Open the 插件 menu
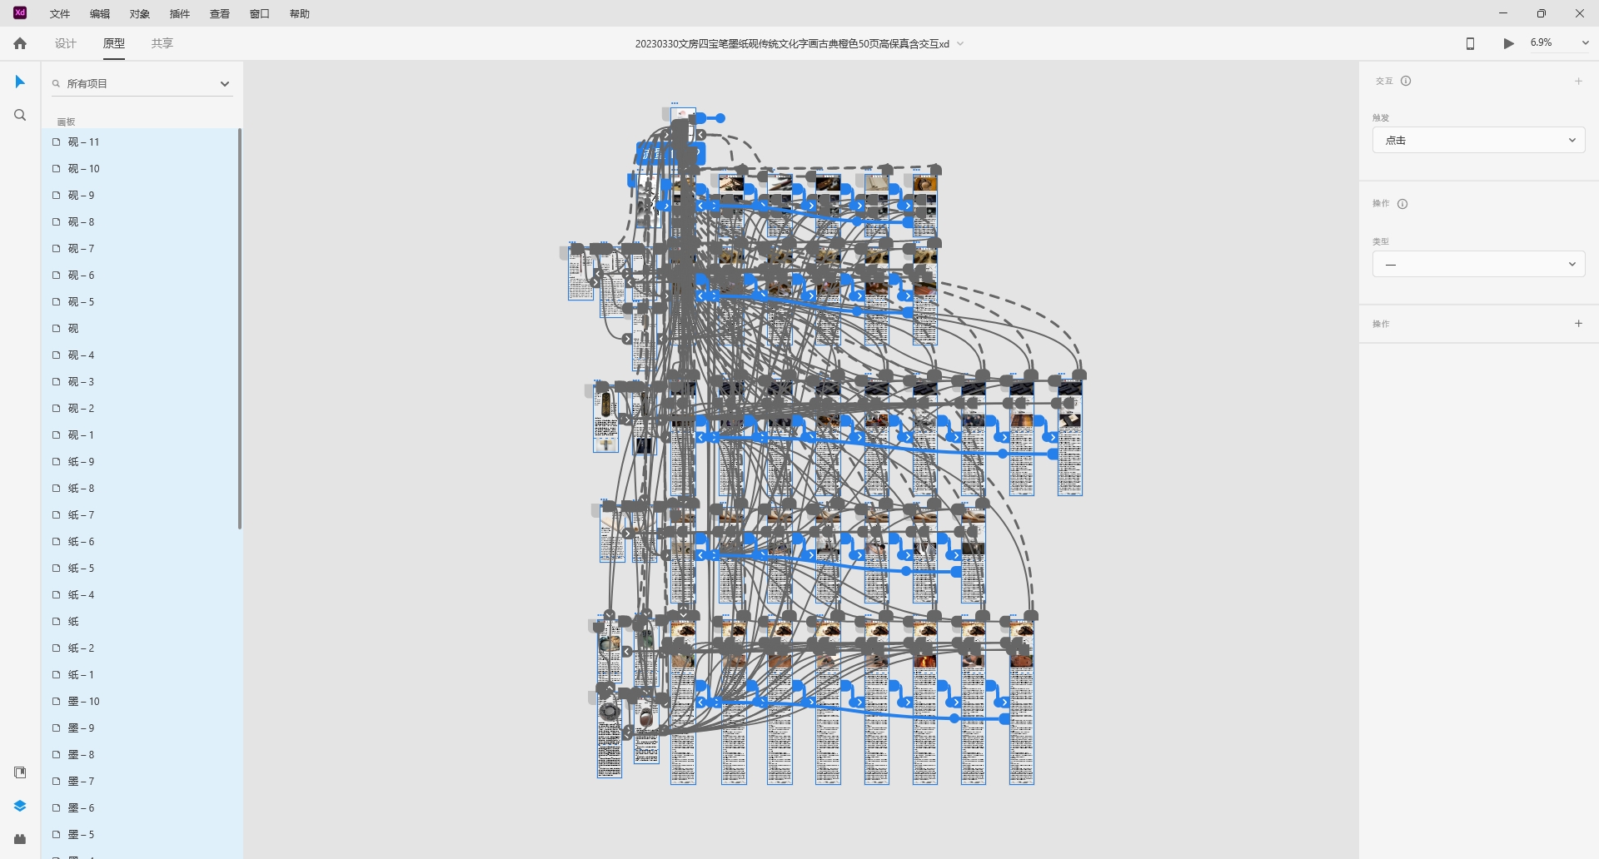Viewport: 1599px width, 859px height. click(179, 14)
